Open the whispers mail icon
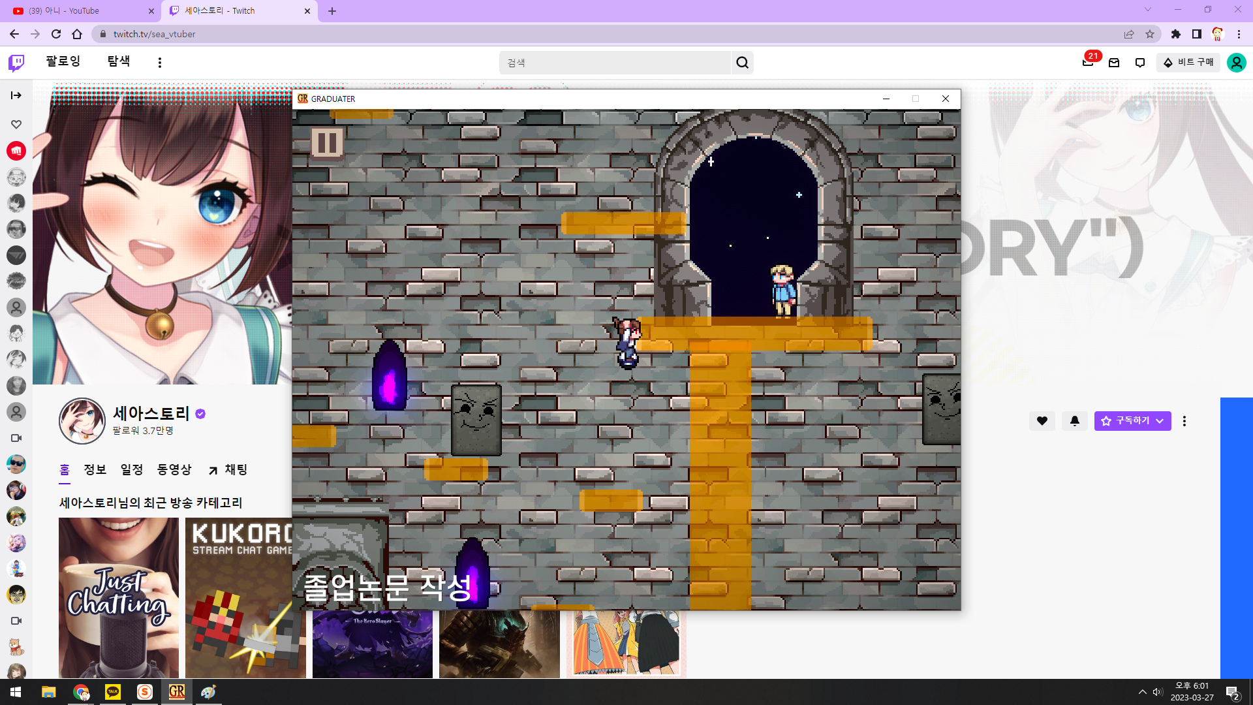Viewport: 1253px width, 705px height. pyautogui.click(x=1114, y=63)
